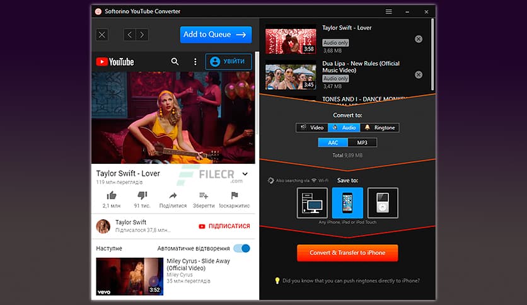Switch Convert to Ringtone tab
This screenshot has width=527, height=305.
[379, 128]
